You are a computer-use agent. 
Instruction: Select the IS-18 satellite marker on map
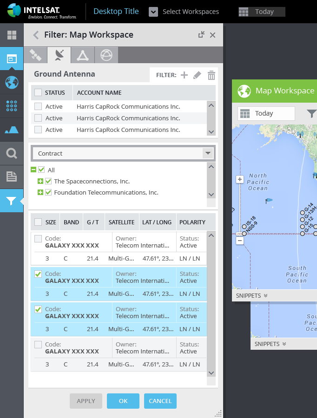[244, 227]
